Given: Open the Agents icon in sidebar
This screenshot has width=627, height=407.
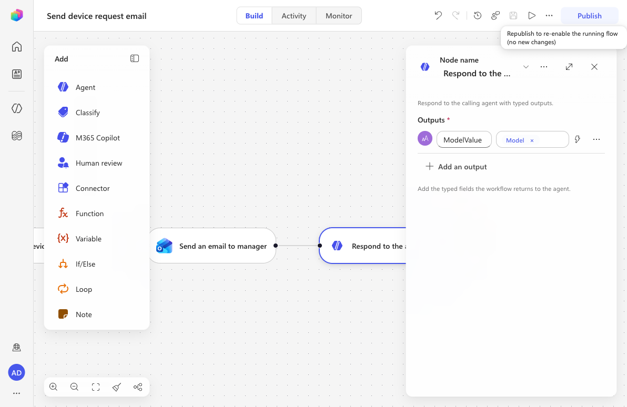Looking at the screenshot, I should point(16,108).
